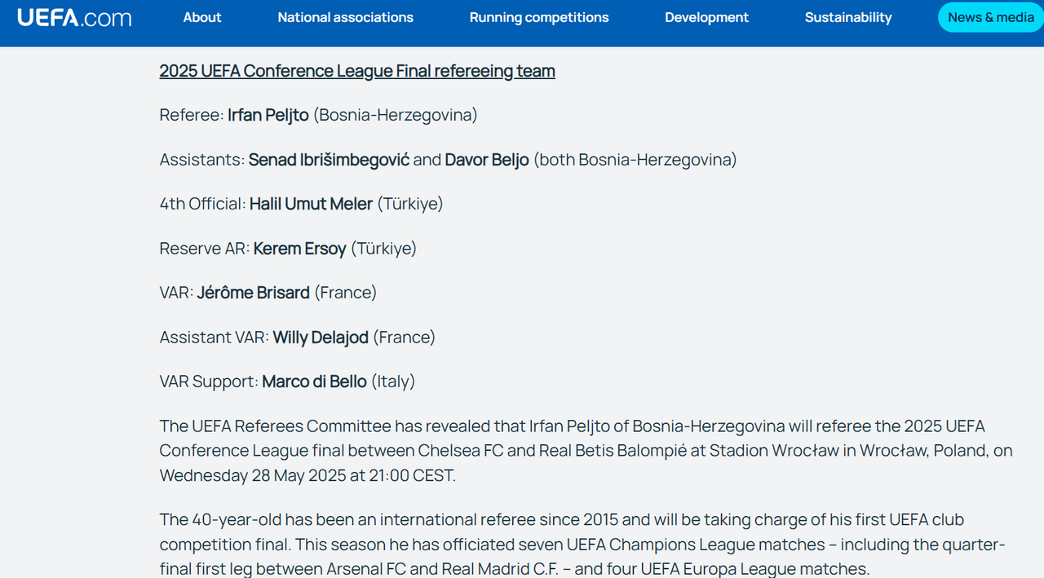Click the '(Italy)' country label
Screen dimensions: 1044x578
pyautogui.click(x=393, y=382)
